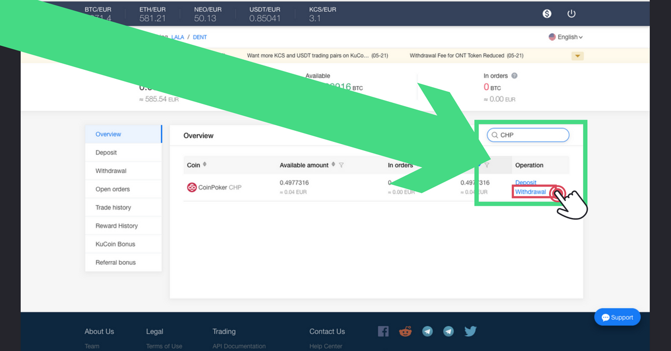Click the DENT breadcrumb link

click(200, 37)
